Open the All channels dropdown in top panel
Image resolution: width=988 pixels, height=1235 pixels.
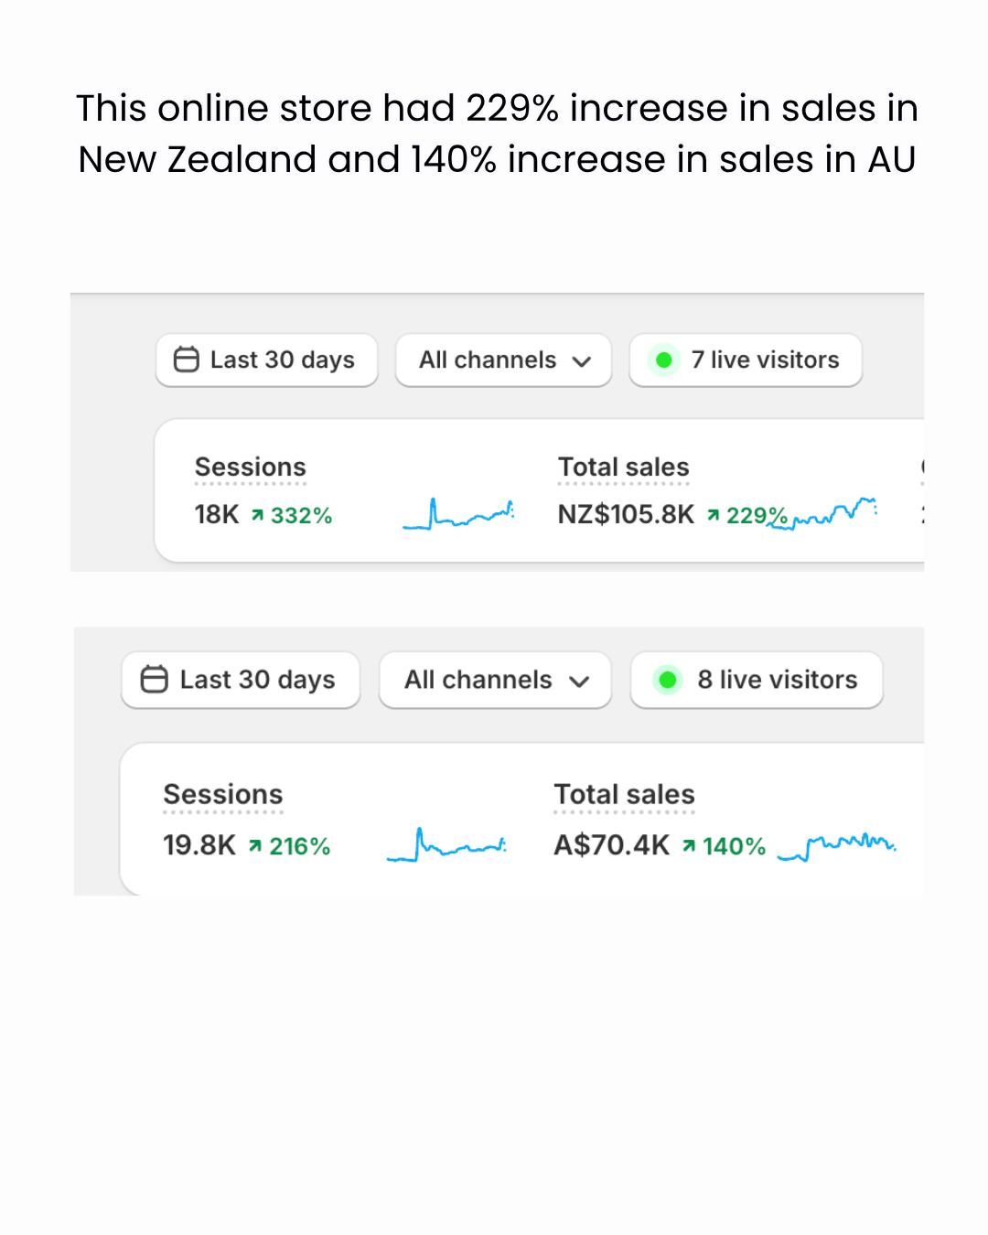coord(502,360)
